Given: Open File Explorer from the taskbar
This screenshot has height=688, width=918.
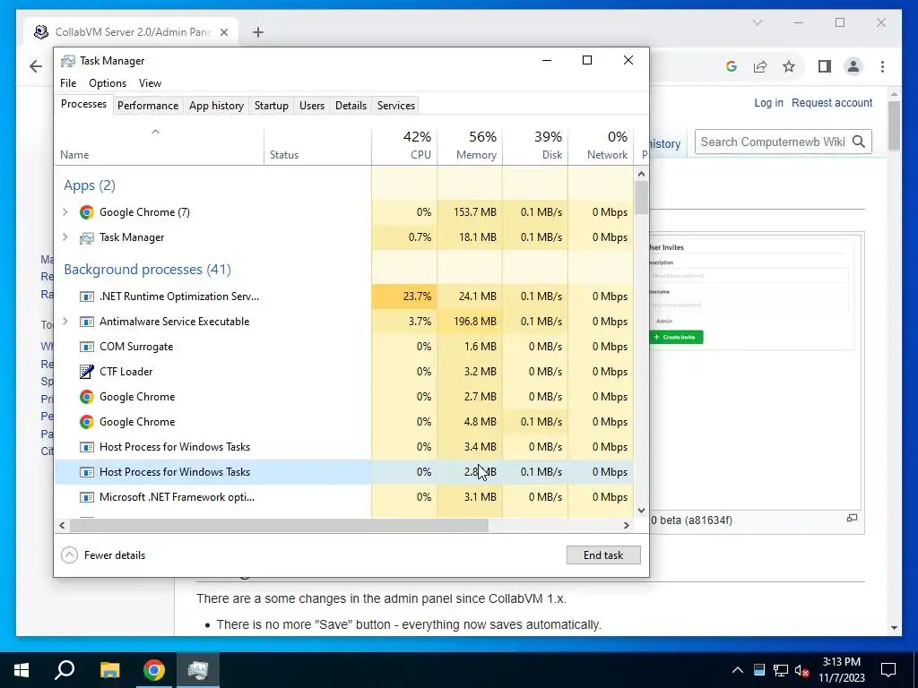Looking at the screenshot, I should [x=109, y=670].
